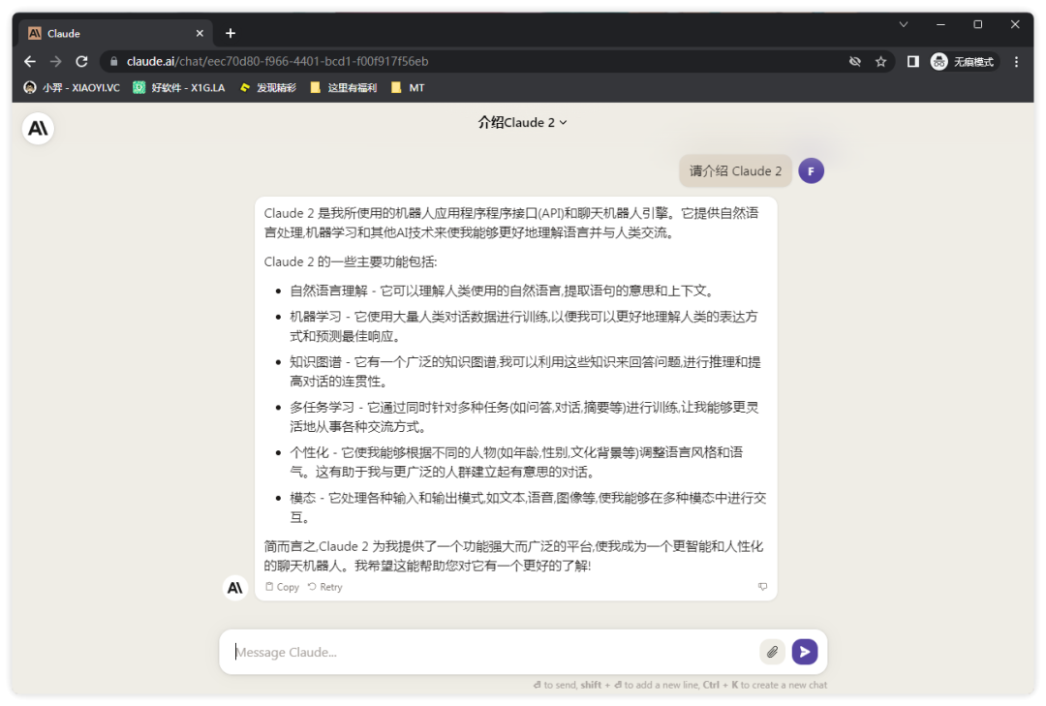Click the Message Claude input field
Screen dimensions: 1046x706
point(494,652)
